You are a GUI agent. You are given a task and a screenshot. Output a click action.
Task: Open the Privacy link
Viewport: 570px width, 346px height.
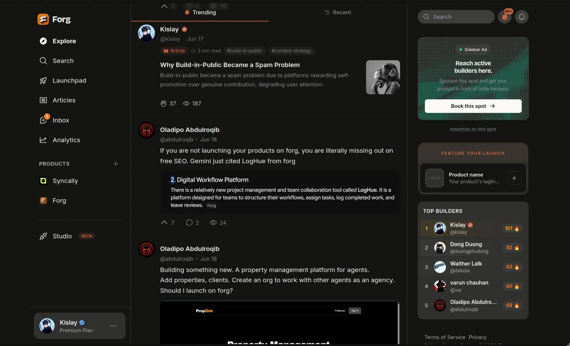pos(478,337)
